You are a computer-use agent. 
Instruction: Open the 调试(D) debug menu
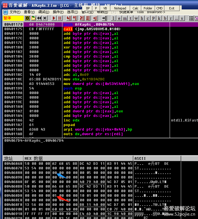pyautogui.click(x=44, y=12)
